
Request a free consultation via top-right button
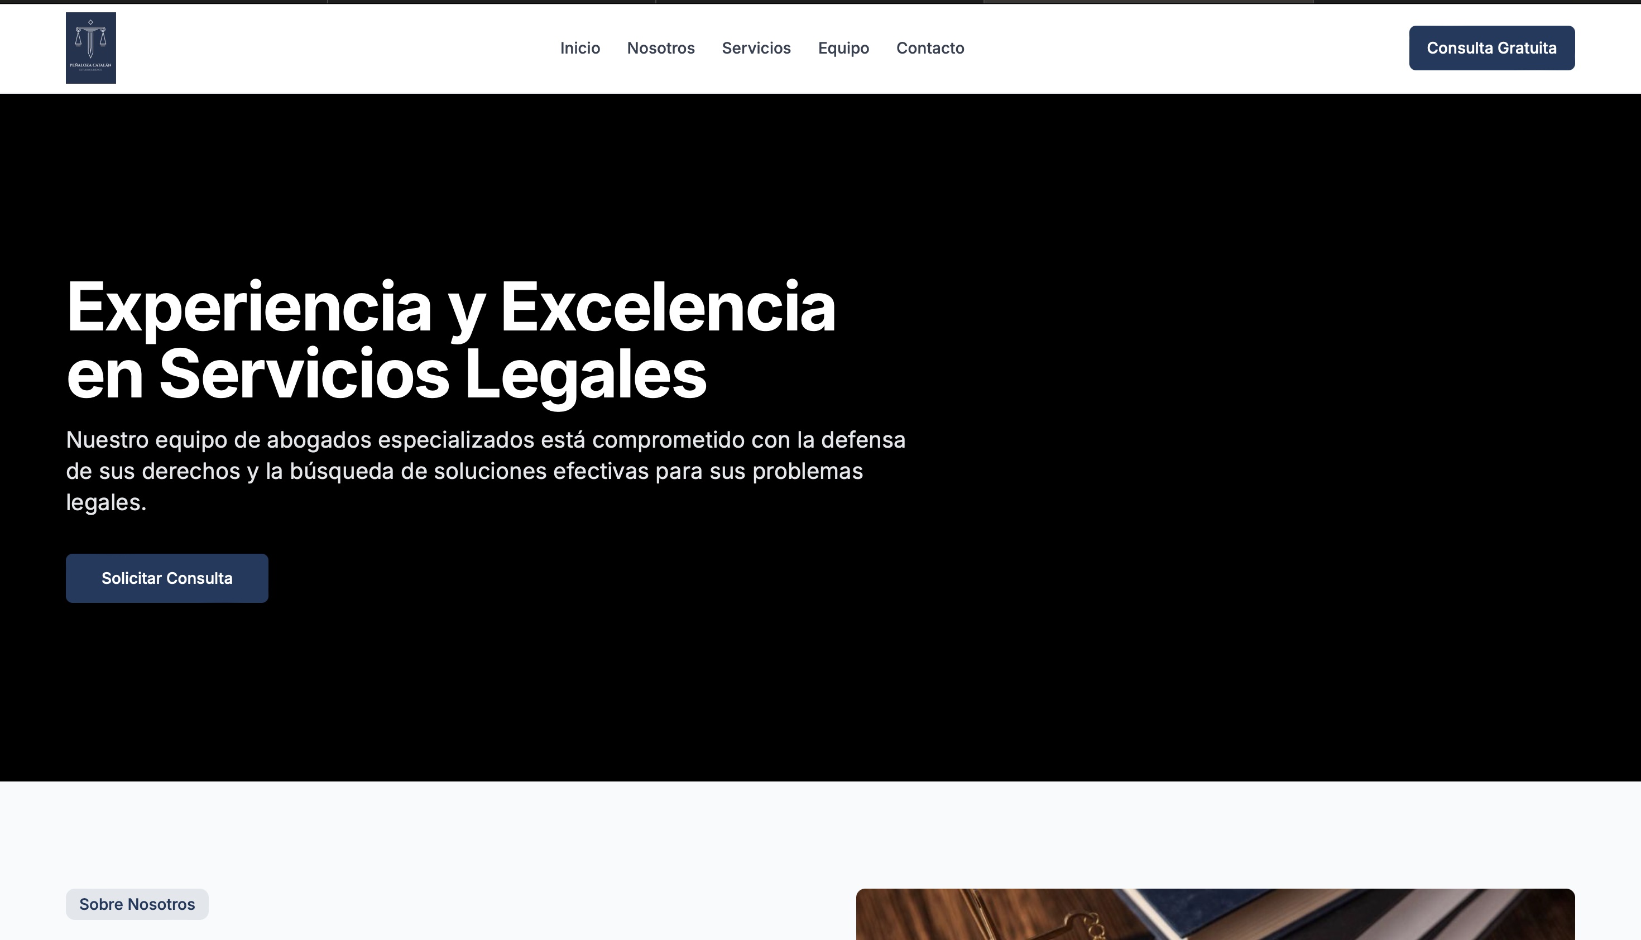pos(1492,48)
